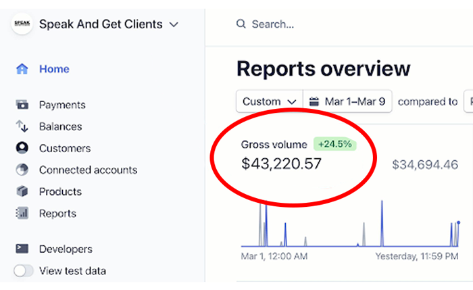Toggle the View test data switch
This screenshot has height=290, width=473.
click(24, 271)
